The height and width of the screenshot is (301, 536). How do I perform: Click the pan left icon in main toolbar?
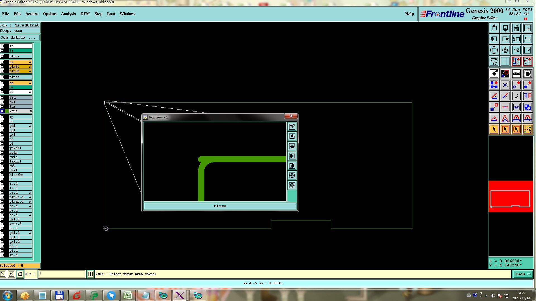click(494, 39)
